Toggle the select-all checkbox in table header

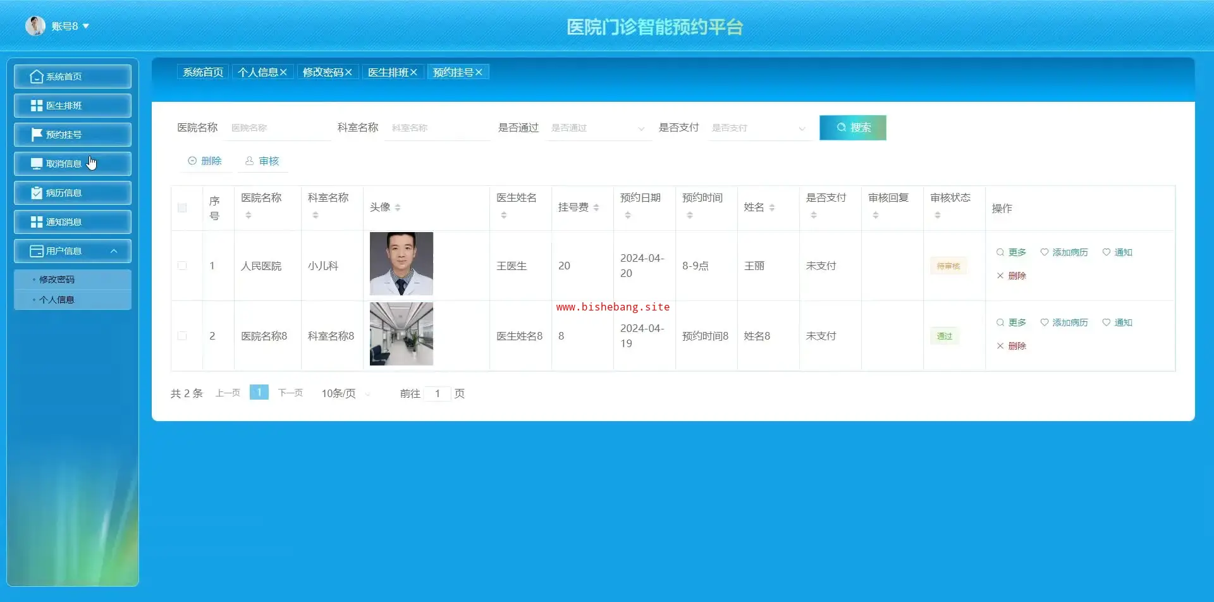click(182, 208)
